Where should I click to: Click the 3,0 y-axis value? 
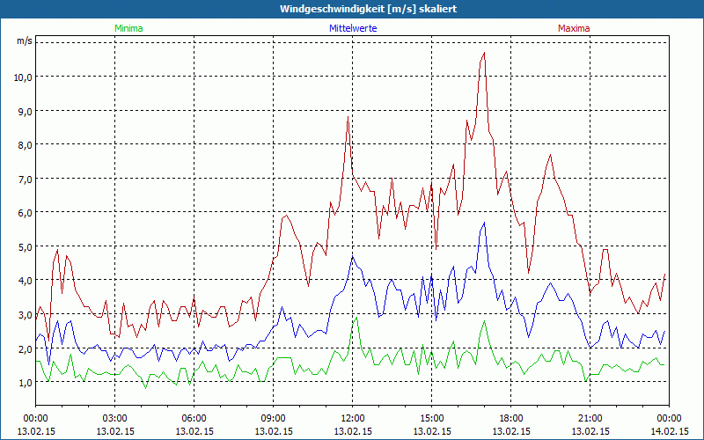pyautogui.click(x=26, y=315)
